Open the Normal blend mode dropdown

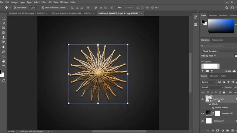(212, 87)
